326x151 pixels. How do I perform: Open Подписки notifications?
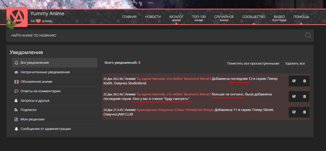tap(55, 110)
